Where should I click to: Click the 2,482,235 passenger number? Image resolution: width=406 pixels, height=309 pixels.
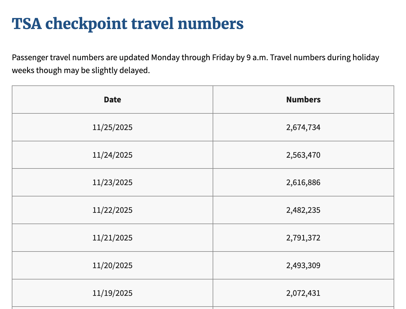point(303,210)
